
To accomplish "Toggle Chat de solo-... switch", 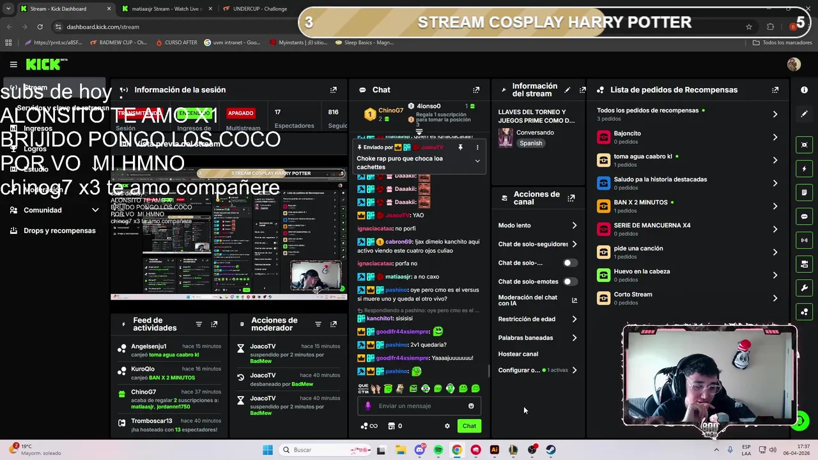I will pyautogui.click(x=569, y=263).
